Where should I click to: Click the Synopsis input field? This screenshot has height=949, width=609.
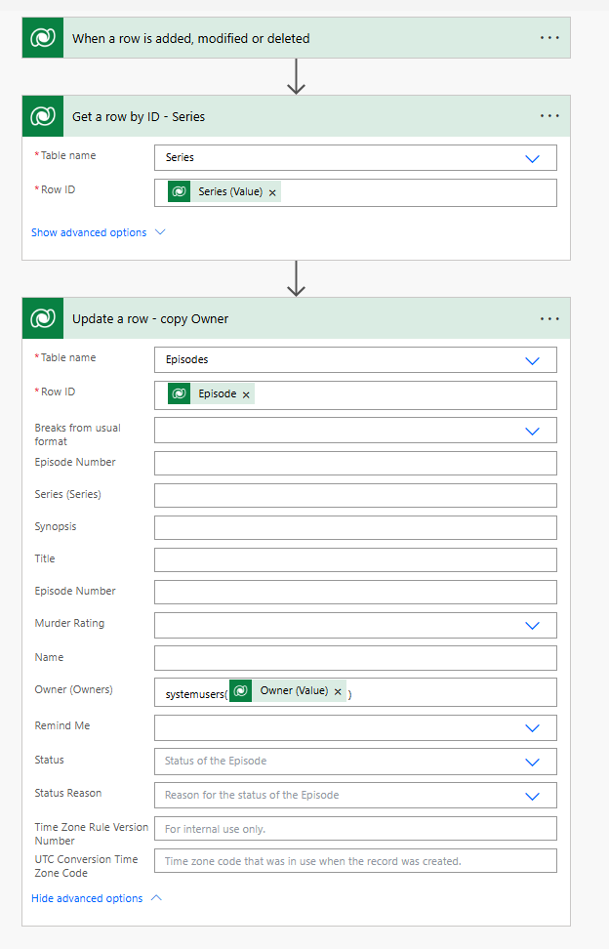pyautogui.click(x=355, y=528)
